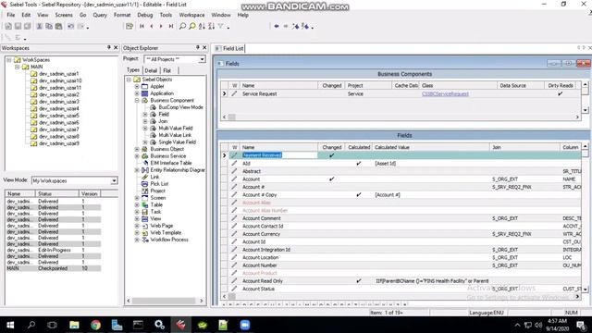
Task: Toggle Dirty Reads checkmark for Service Request
Action: 561,93
